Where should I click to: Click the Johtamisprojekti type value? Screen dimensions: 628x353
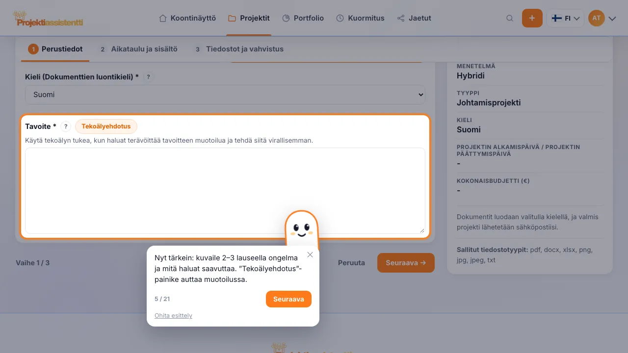[x=489, y=103]
